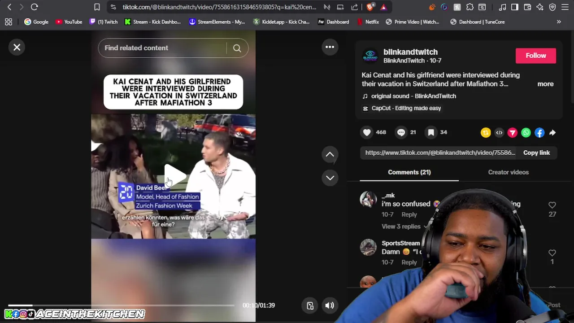Image resolution: width=574 pixels, height=323 pixels.
Task: Toggle browser sidebar panel
Action: [515, 7]
